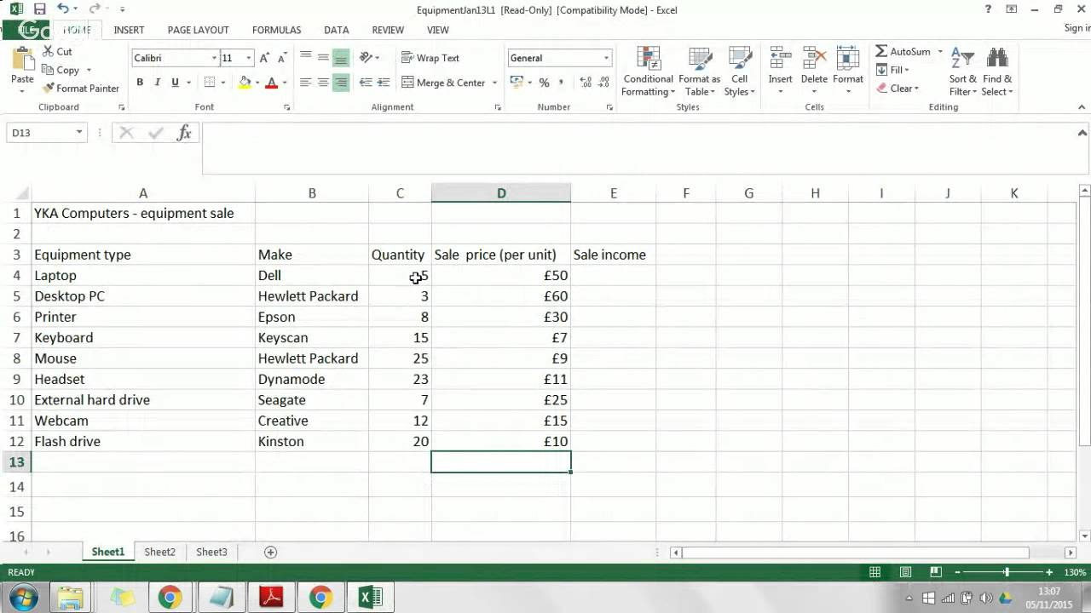Switch to the PAGE LAYOUT ribbon tab
This screenshot has width=1091, height=613.
pyautogui.click(x=198, y=30)
